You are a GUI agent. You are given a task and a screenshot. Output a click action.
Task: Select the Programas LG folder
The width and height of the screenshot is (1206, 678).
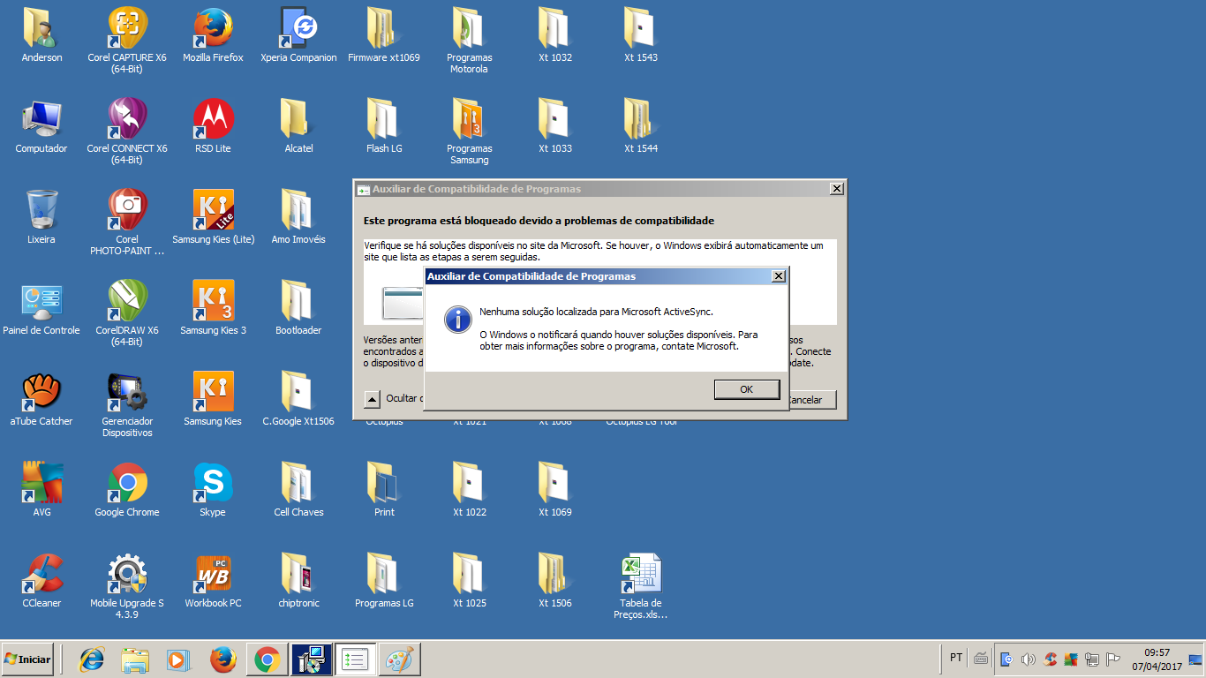[384, 581]
